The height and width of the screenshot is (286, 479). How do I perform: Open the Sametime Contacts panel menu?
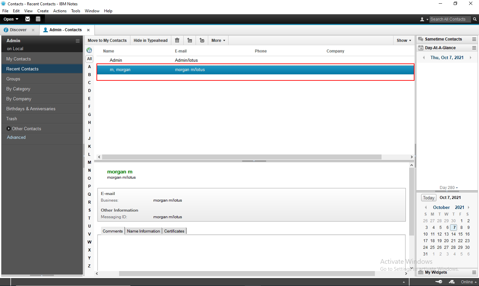point(474,39)
